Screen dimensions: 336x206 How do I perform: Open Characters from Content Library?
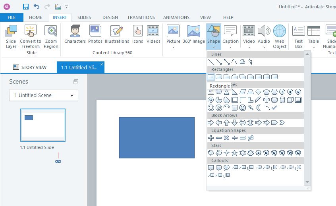75,34
